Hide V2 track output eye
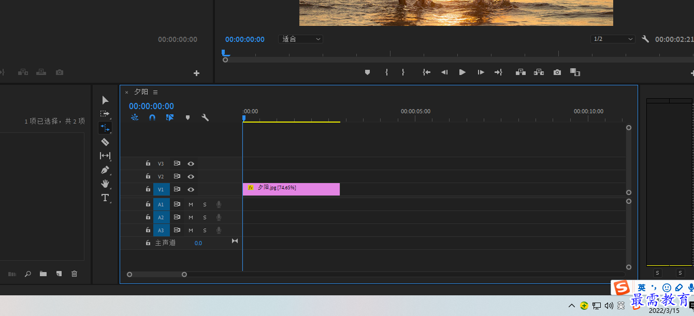Screen dimensions: 694x316 [x=191, y=176]
